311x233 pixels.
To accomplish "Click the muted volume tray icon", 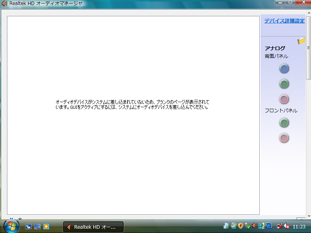I will pos(287,226).
